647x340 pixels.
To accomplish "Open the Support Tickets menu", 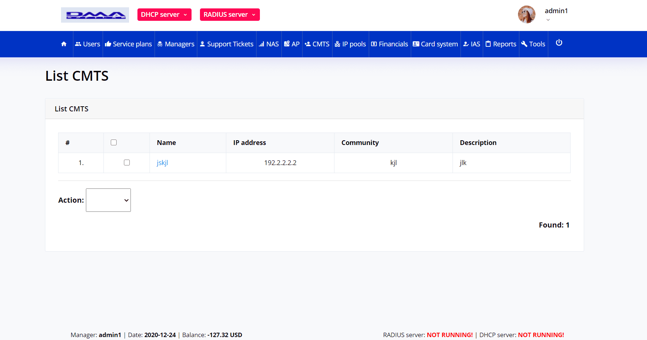I will point(227,44).
